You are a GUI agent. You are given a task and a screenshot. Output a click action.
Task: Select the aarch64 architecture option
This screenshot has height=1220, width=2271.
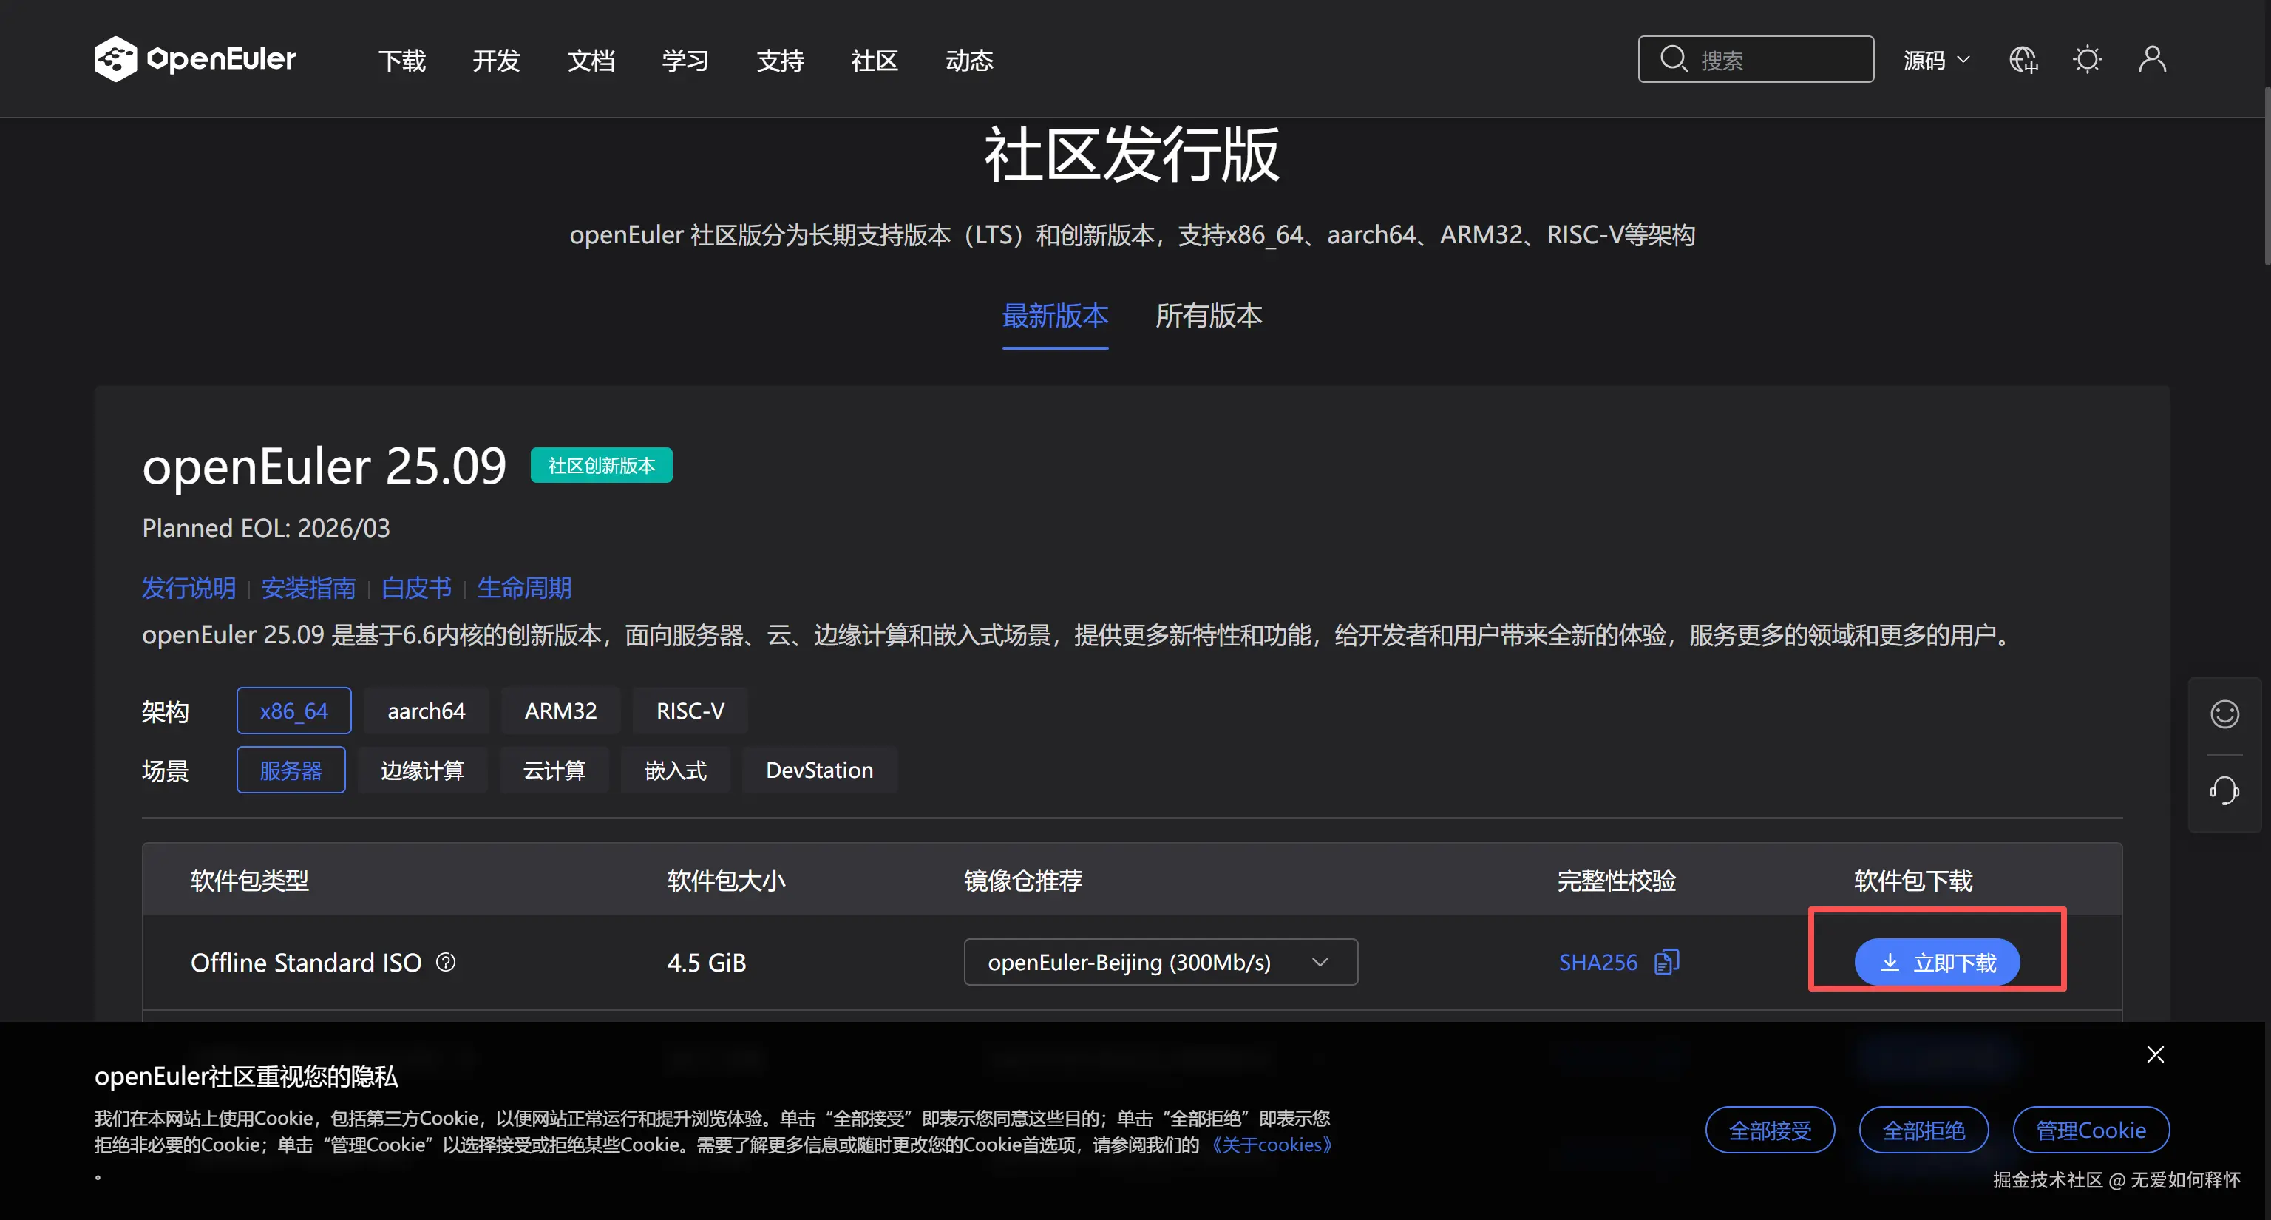[426, 710]
